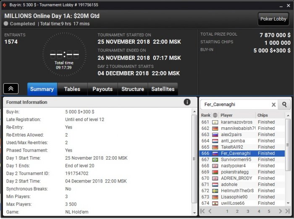This screenshot has height=219, width=294.
Task: Go to previous page of player list
Action: click(x=210, y=211)
